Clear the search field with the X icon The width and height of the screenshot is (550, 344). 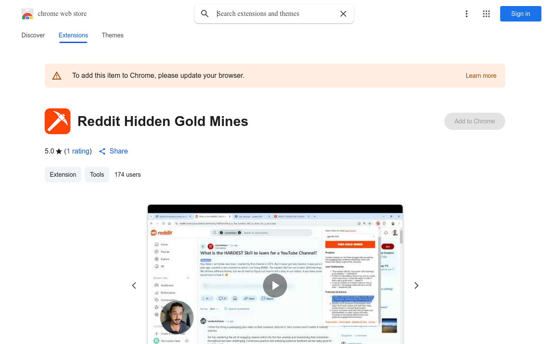343,14
